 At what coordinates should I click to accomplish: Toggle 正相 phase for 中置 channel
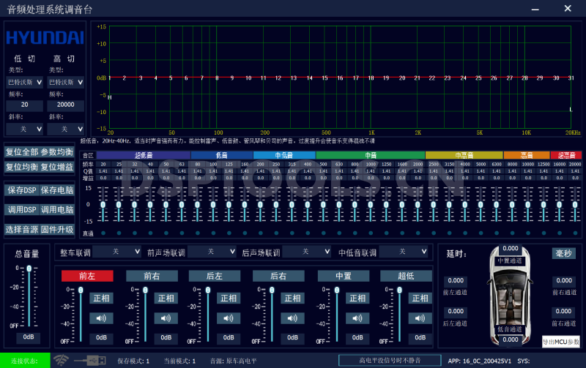356,298
